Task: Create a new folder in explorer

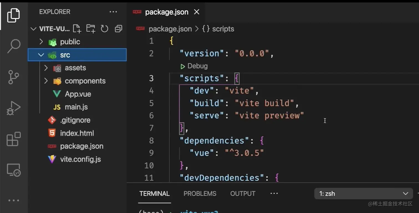Action: pyautogui.click(x=91, y=29)
